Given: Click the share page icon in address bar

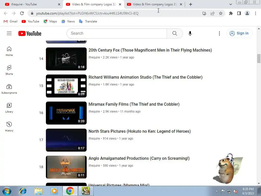Looking at the screenshot, I should click(213, 13).
